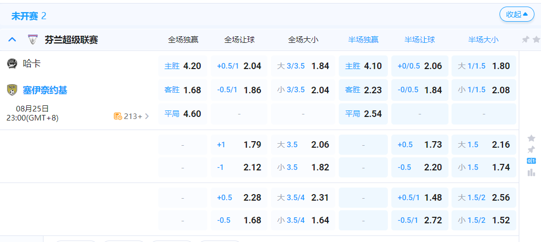Pin the league using header pin icon
This screenshot has height=242, width=541.
click(x=525, y=39)
